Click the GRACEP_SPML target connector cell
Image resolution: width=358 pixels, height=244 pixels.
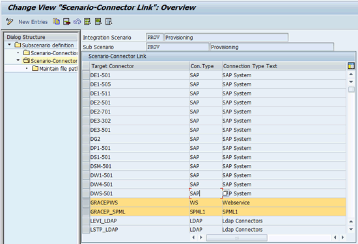139,212
